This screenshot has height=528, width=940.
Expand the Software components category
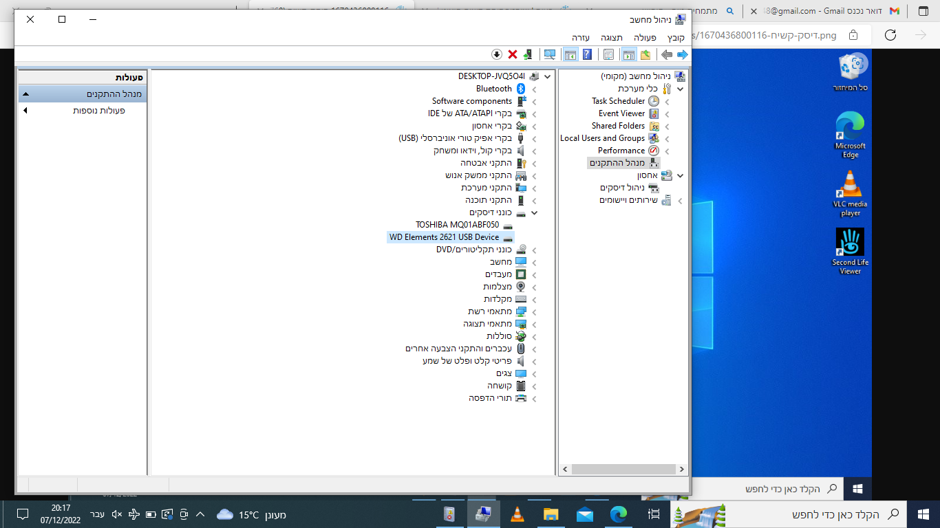534,101
